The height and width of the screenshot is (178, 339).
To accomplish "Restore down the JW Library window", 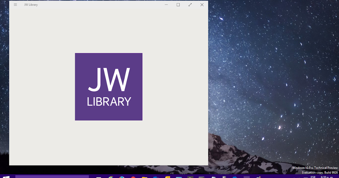I will pyautogui.click(x=178, y=5).
